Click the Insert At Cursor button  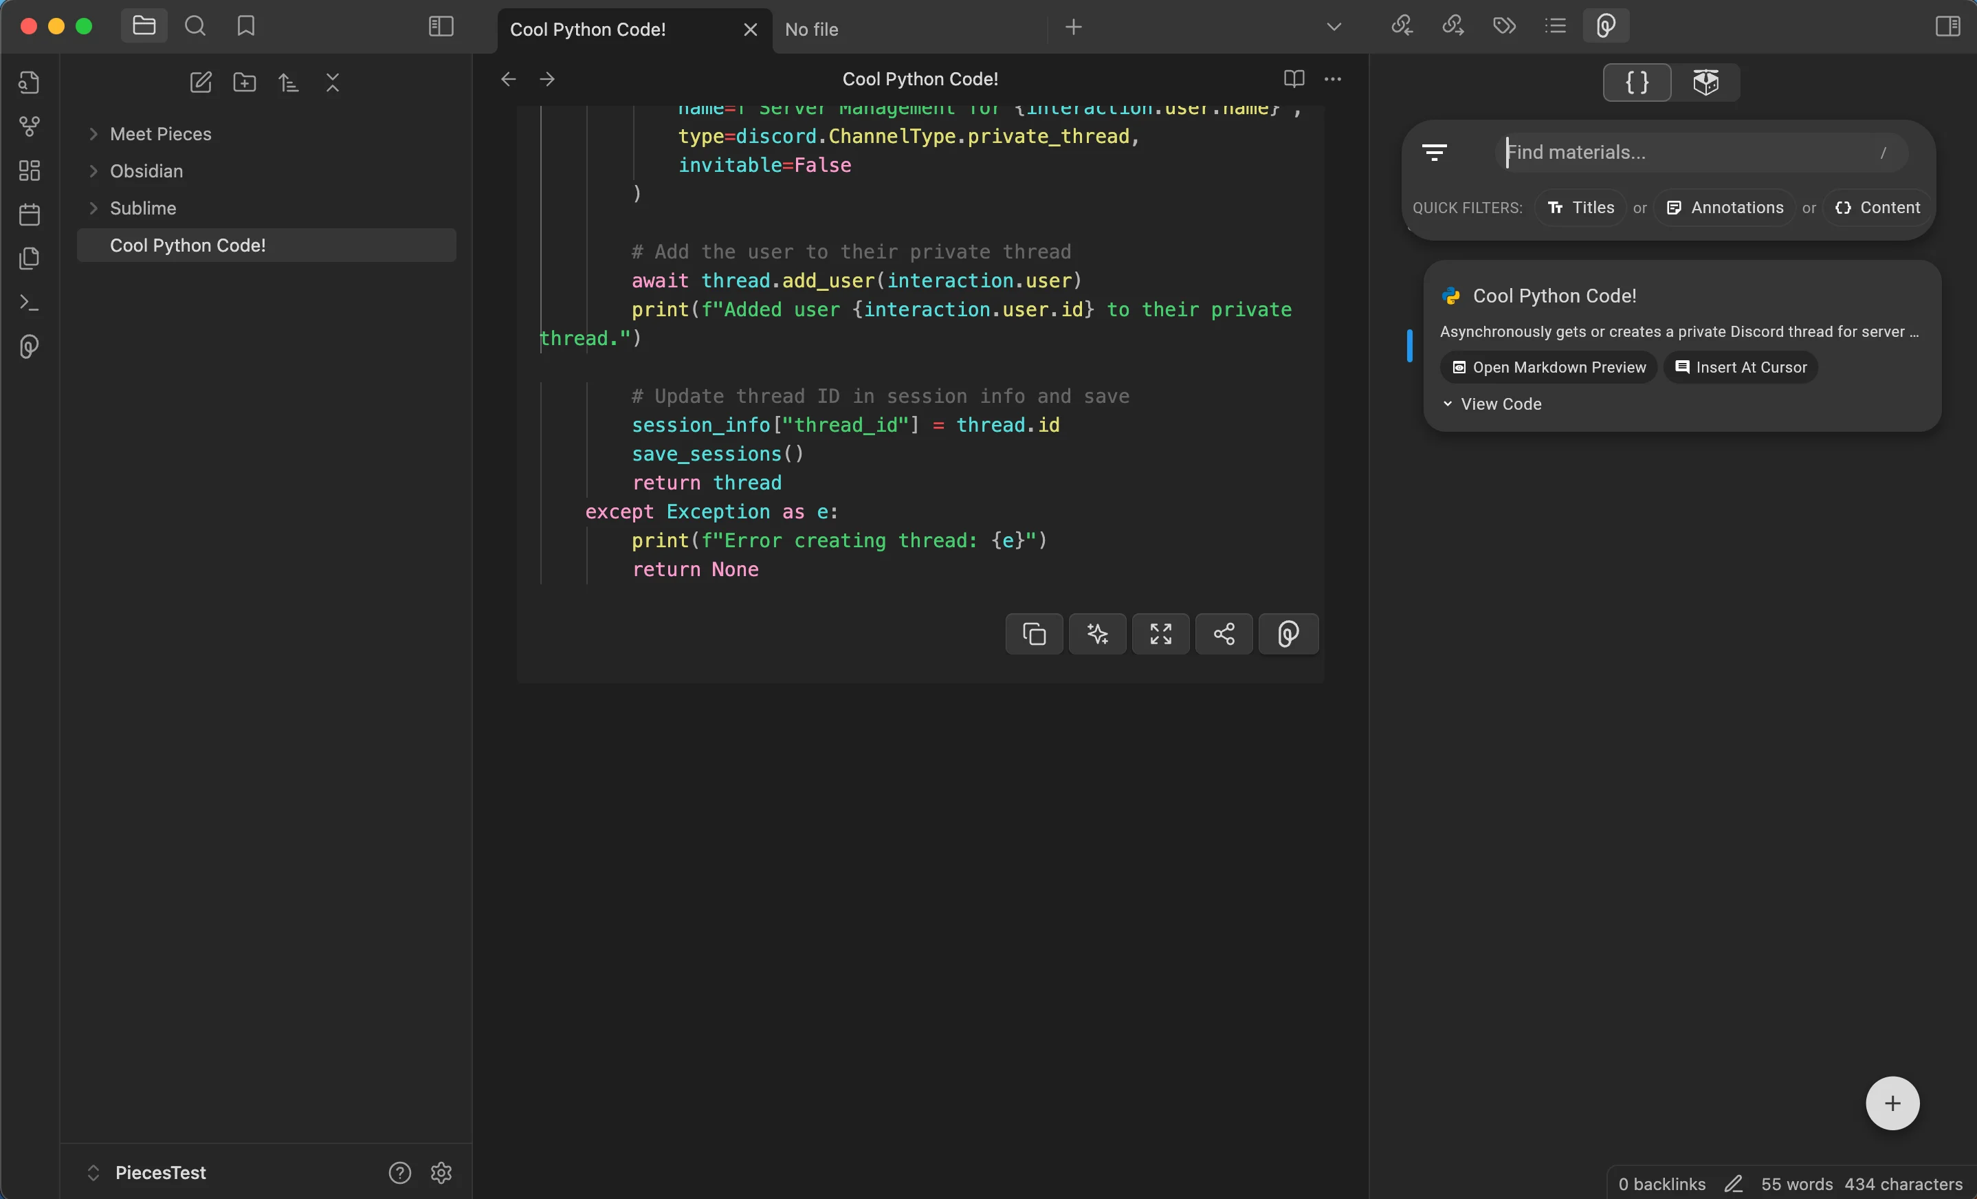point(1741,366)
